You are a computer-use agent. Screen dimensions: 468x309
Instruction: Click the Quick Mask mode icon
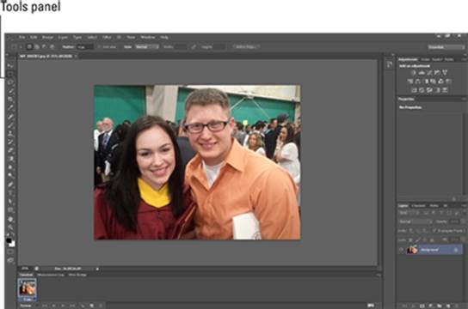10,251
